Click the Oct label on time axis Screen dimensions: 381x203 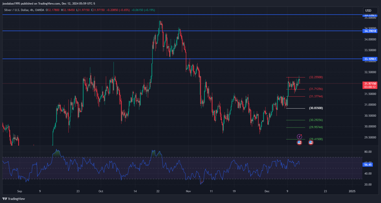coord(101,191)
